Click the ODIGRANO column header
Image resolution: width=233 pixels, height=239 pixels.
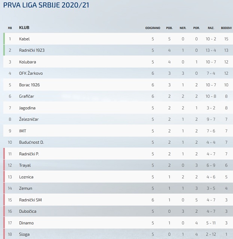[153, 28]
